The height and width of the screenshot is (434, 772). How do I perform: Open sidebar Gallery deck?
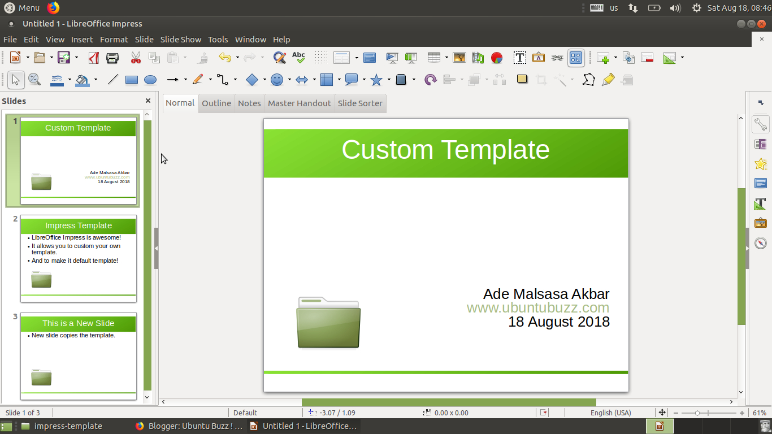pos(761,223)
